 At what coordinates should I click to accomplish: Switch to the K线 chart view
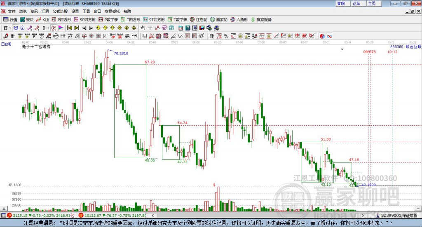(x=42, y=20)
